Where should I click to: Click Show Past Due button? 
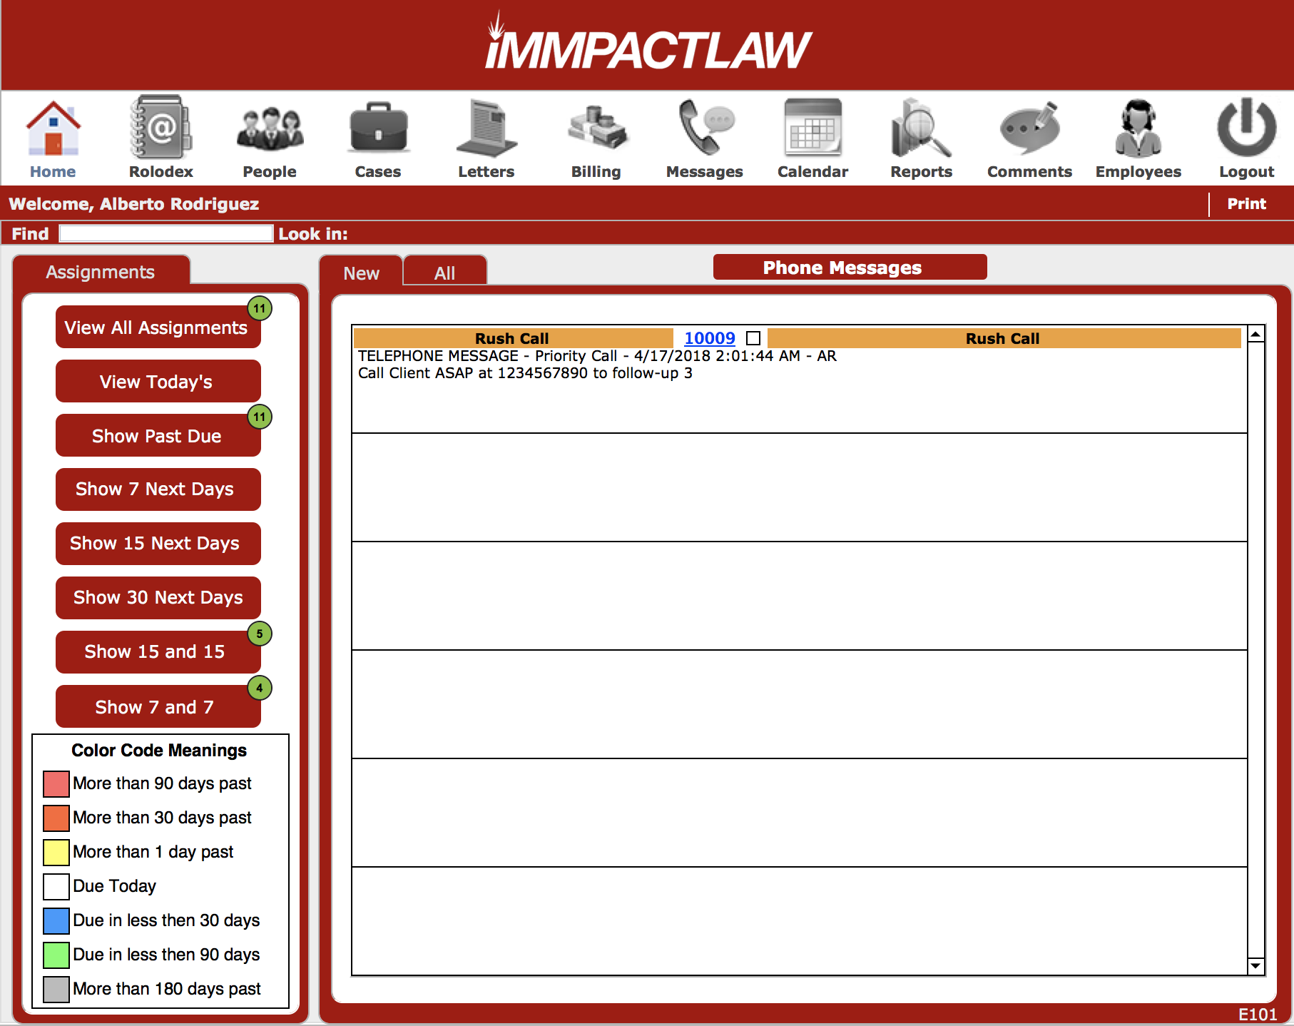pyautogui.click(x=158, y=436)
